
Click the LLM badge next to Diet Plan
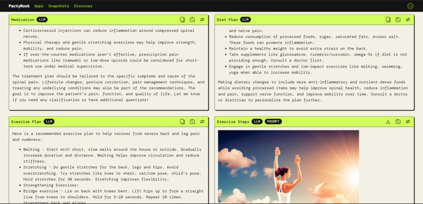[245, 20]
